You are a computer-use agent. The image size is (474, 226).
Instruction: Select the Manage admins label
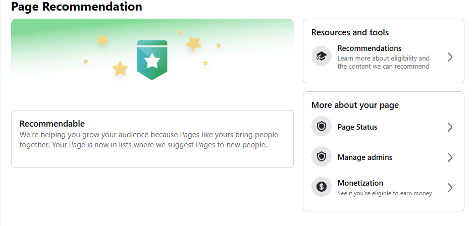click(x=365, y=157)
